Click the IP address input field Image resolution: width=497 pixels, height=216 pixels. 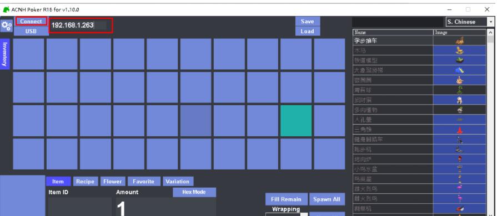click(x=81, y=25)
